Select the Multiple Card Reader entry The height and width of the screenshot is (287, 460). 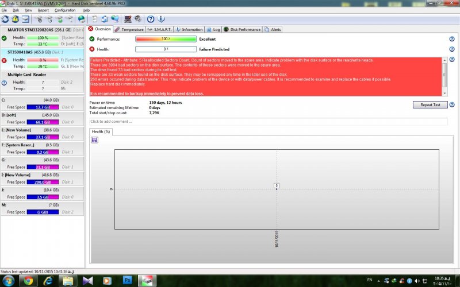[x=42, y=82]
